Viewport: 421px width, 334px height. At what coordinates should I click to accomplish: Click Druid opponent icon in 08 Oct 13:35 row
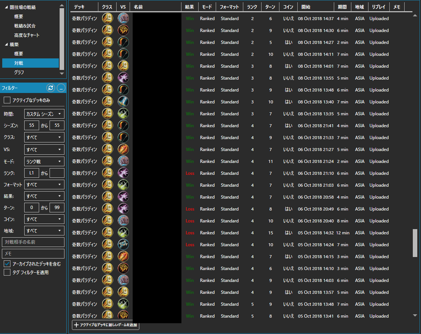pos(123,114)
